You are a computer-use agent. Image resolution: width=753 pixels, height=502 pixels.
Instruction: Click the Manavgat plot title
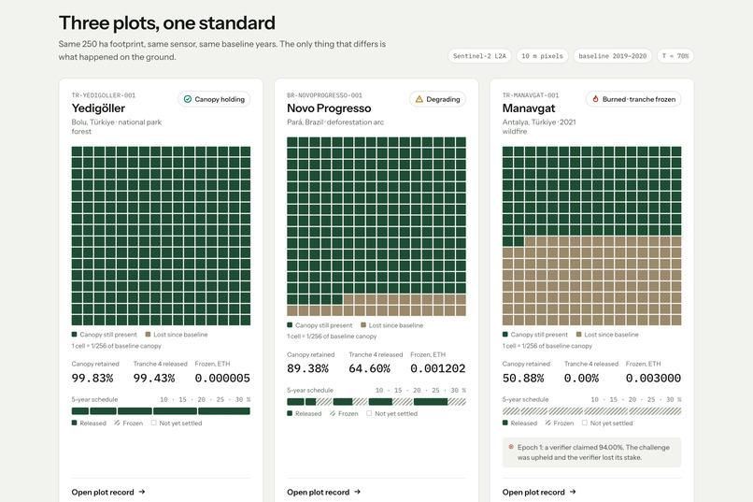click(x=529, y=108)
